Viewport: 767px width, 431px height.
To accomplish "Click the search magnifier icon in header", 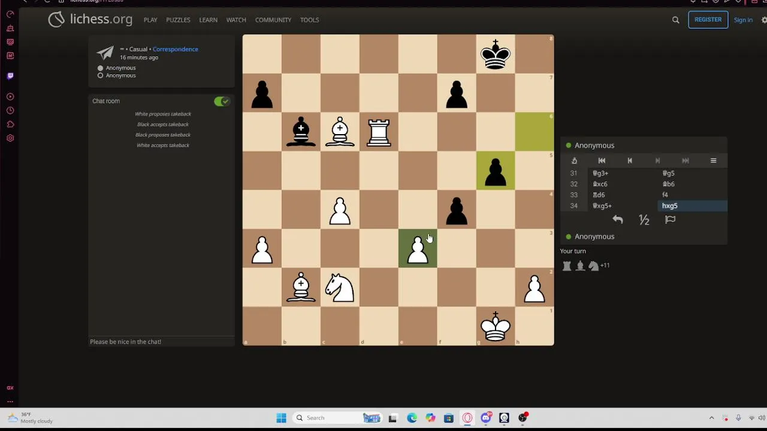I will (x=675, y=20).
